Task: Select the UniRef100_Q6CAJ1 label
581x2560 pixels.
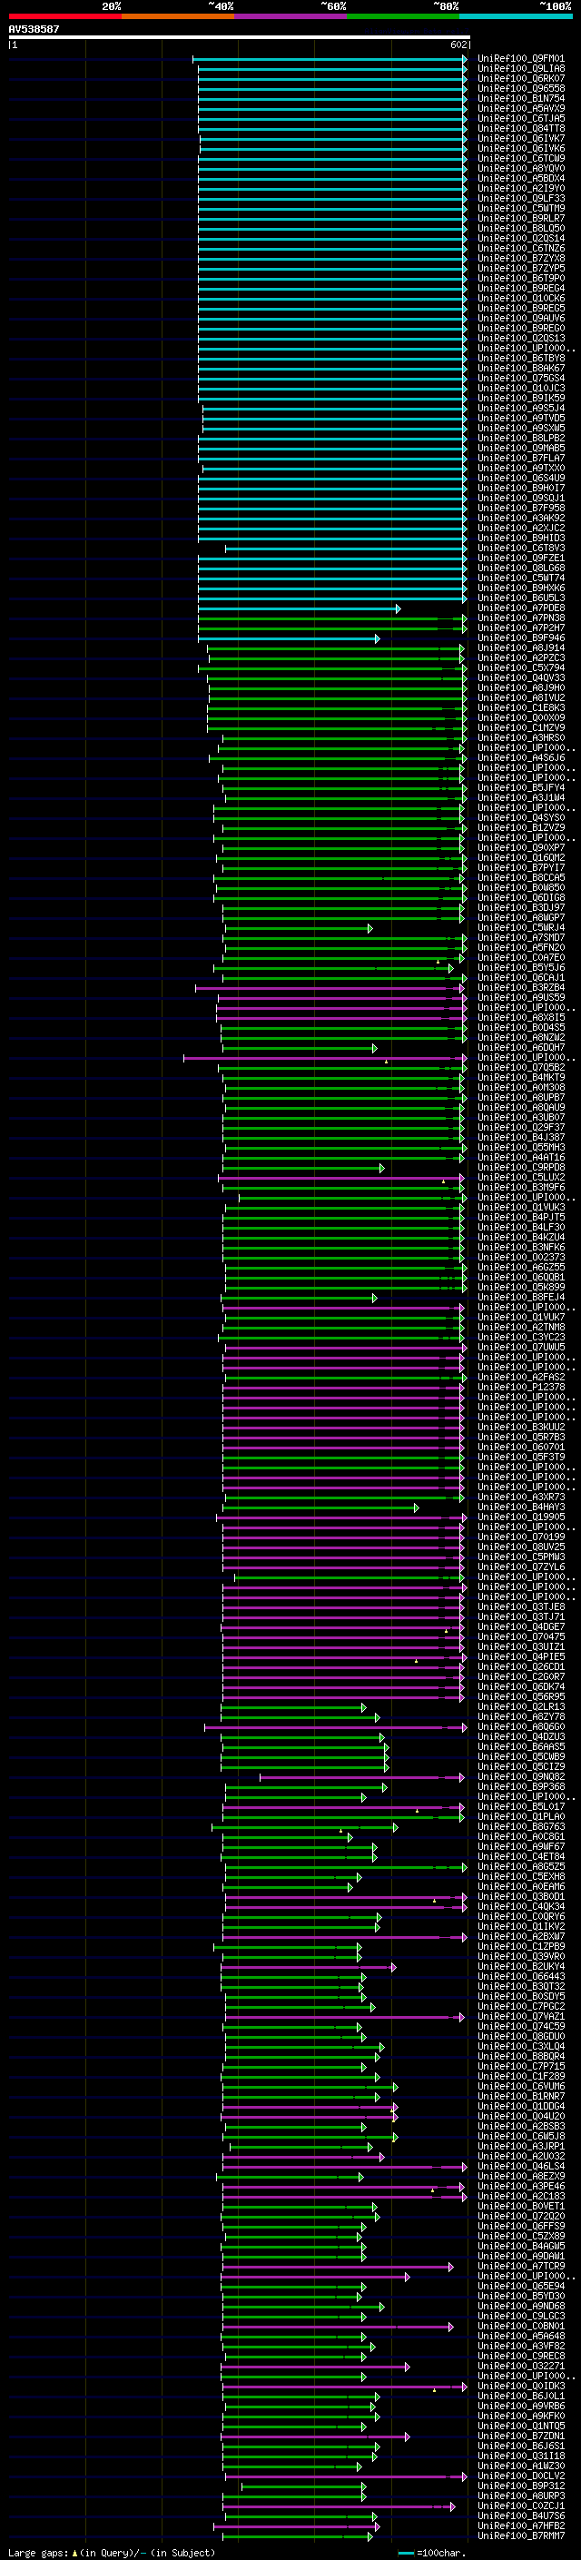Action: click(x=520, y=978)
